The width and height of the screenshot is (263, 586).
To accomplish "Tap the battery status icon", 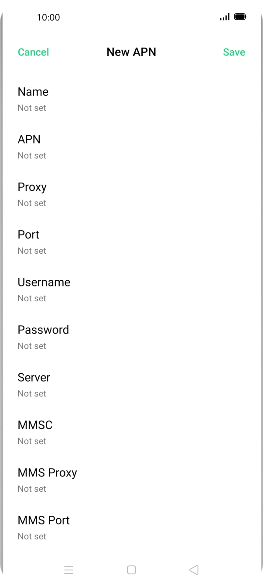I will (x=239, y=17).
